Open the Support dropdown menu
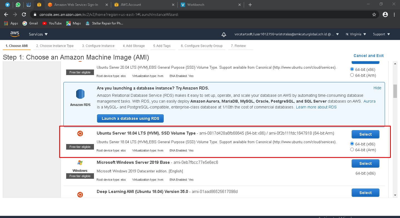Screen dimensions: 400x218 pyautogui.click(x=381, y=34)
